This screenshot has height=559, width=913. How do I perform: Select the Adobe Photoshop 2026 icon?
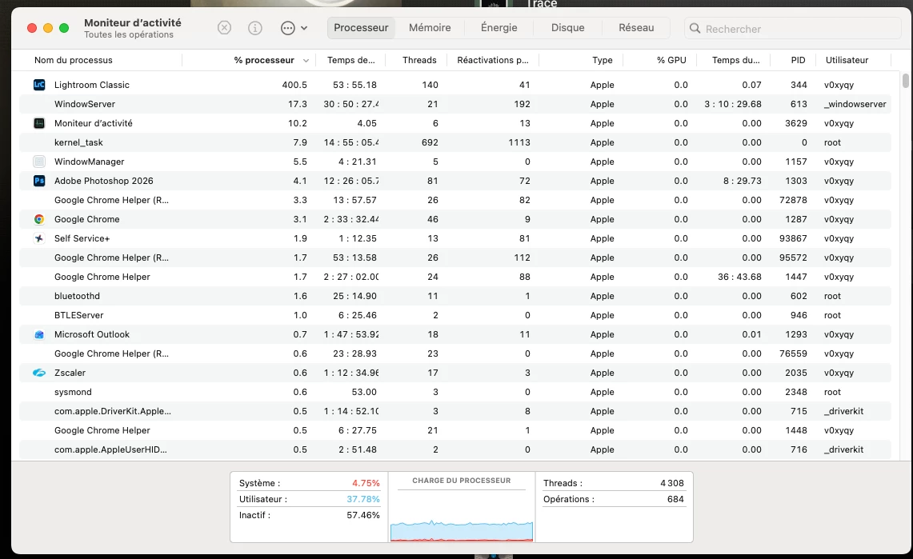(39, 180)
